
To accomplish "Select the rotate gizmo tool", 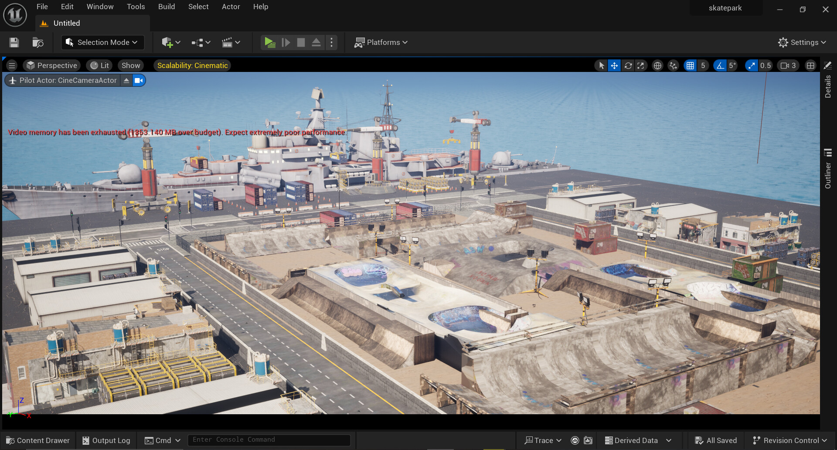I will coord(628,65).
